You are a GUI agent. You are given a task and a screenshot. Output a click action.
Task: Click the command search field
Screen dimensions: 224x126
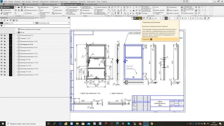point(201,1)
